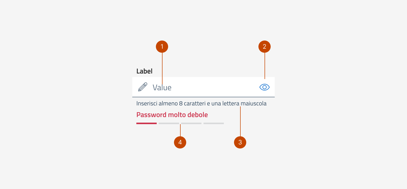Select the pencil icon at the input's left edge

tap(143, 87)
